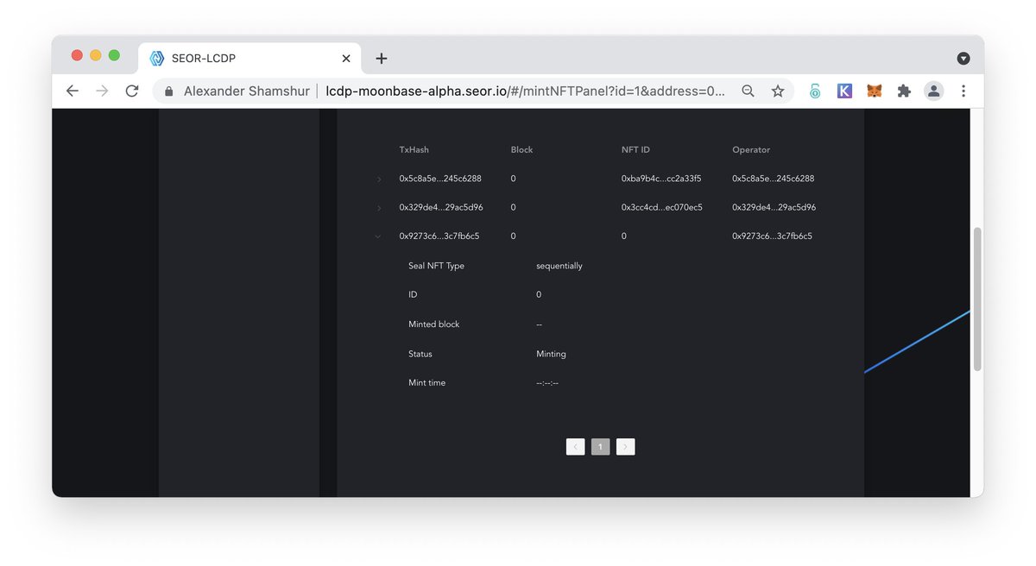The width and height of the screenshot is (1036, 566).
Task: Click the sequentially value
Action: coord(559,266)
